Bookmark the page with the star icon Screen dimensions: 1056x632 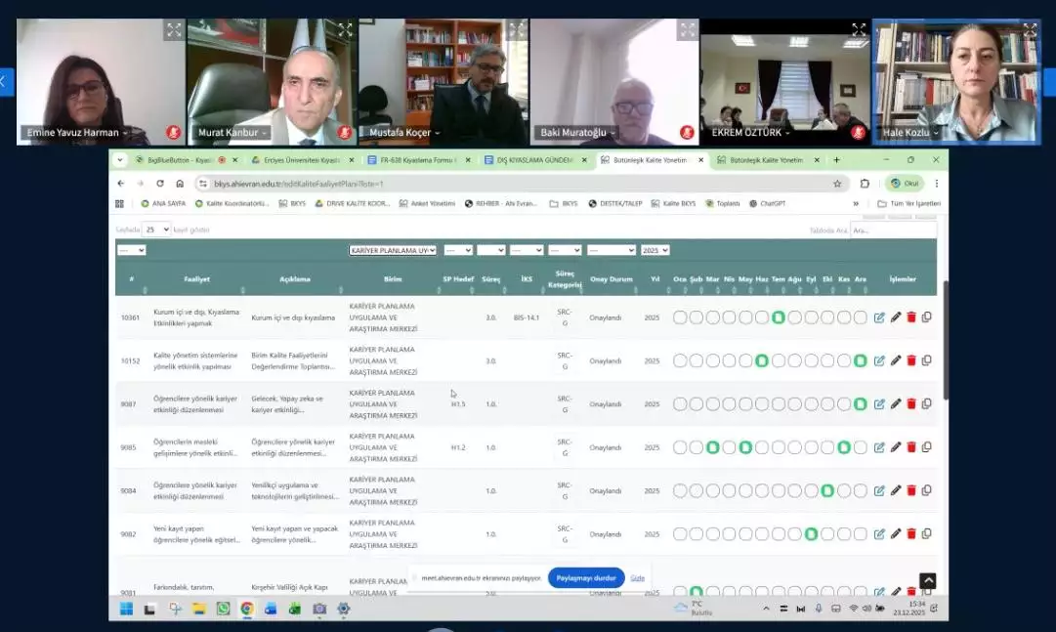[837, 184]
